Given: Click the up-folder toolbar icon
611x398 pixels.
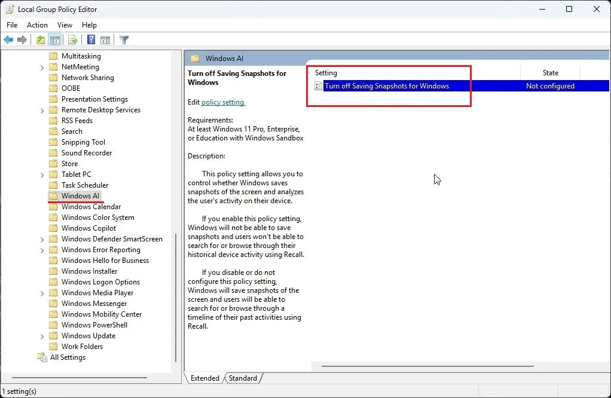Looking at the screenshot, I should coord(40,39).
